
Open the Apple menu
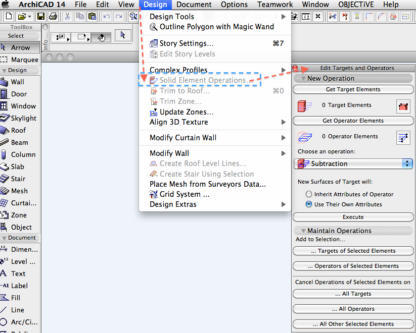pos(6,4)
